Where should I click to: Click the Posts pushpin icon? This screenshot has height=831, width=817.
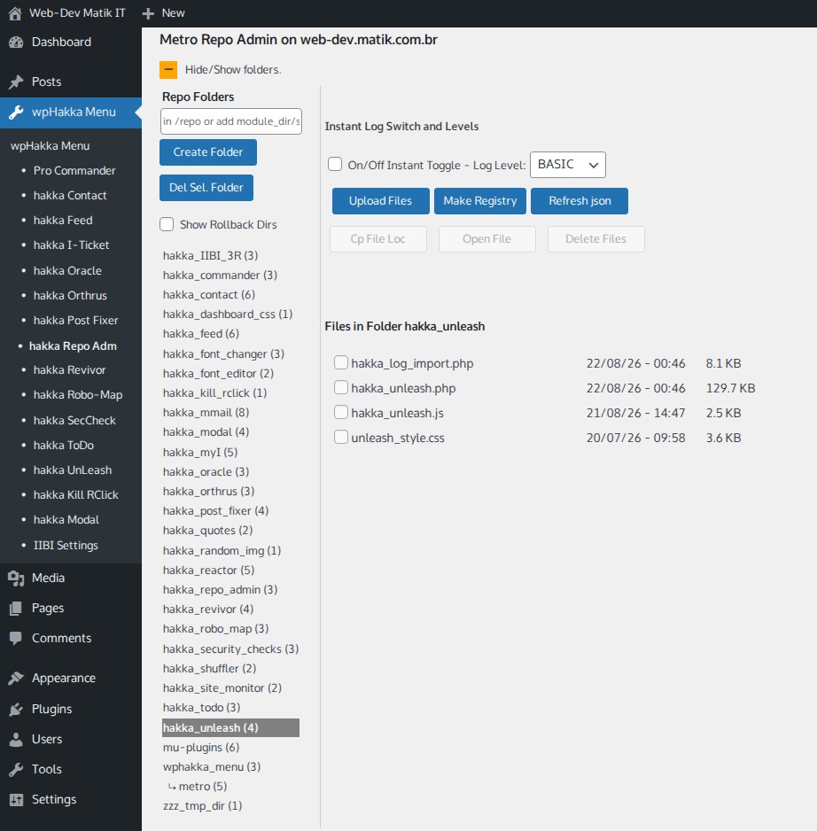(x=16, y=82)
